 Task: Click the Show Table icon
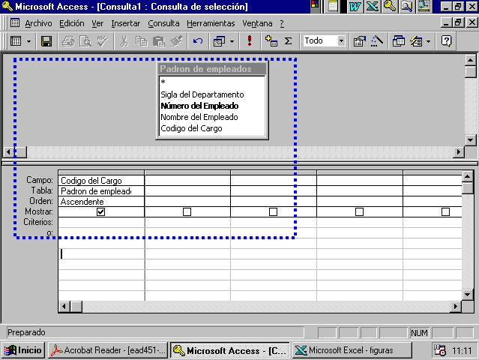point(271,41)
